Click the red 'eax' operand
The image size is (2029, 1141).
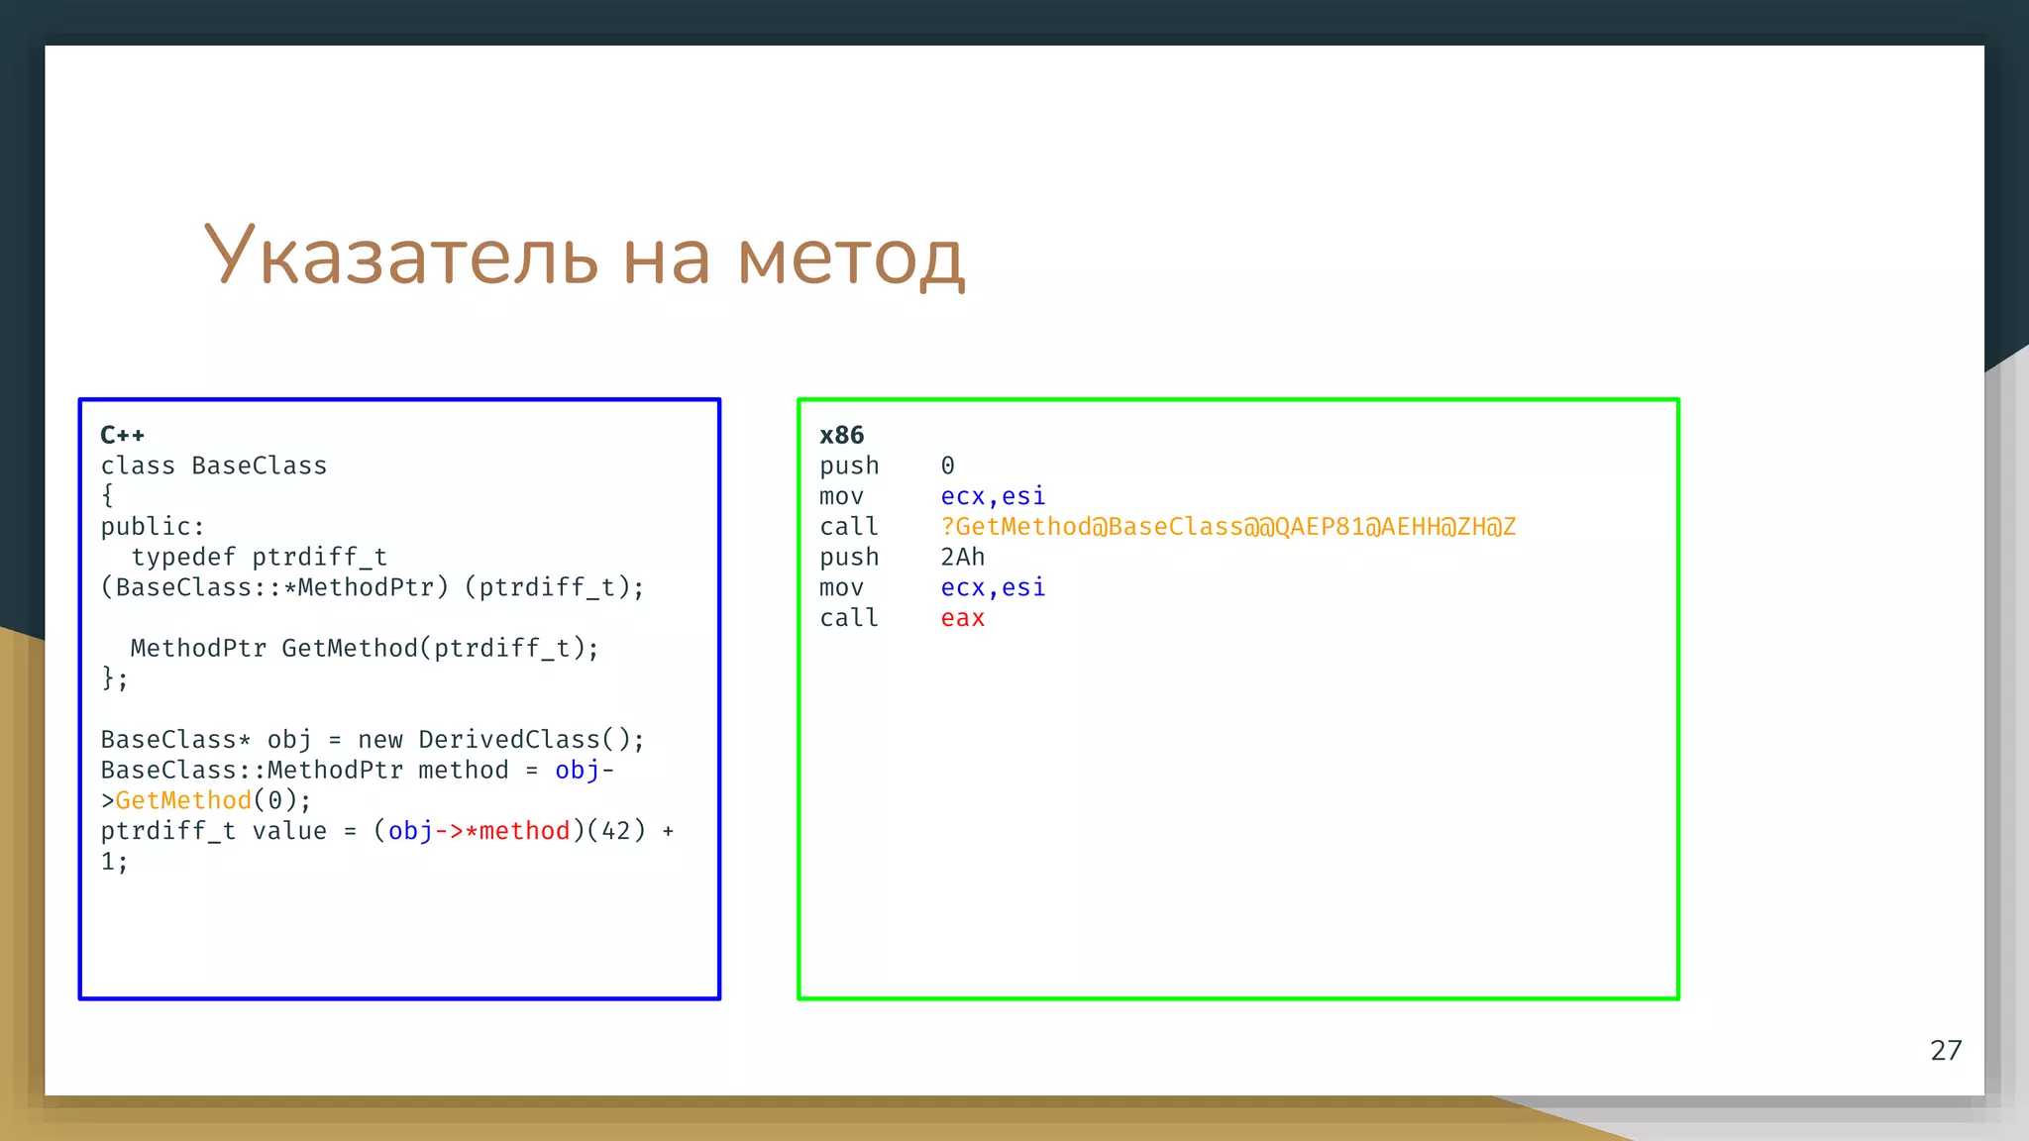(x=963, y=618)
